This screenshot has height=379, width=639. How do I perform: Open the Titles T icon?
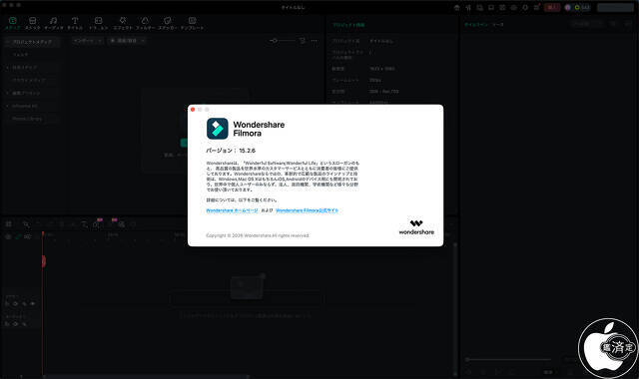point(75,23)
